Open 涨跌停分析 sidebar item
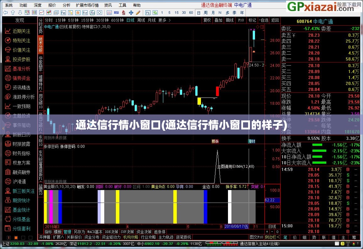Image resolution: width=363 pixels, height=249 pixels. [20, 97]
